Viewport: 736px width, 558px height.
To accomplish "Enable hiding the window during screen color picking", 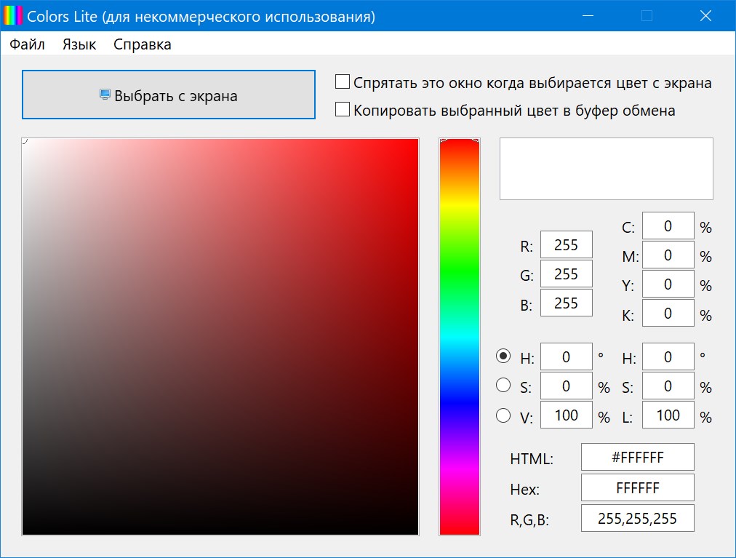I will pos(342,81).
